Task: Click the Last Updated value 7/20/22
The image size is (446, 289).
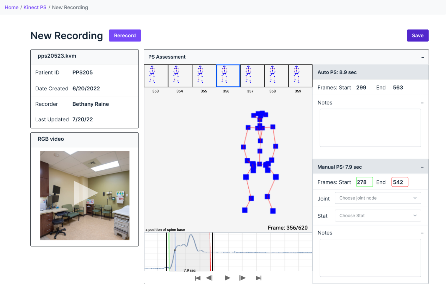Action: click(x=83, y=119)
